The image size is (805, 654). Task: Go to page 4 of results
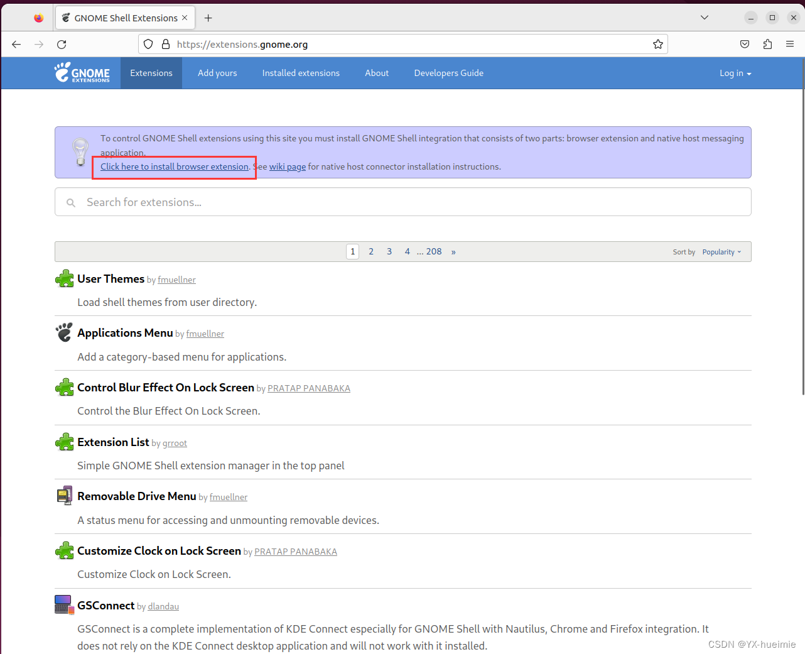point(408,251)
